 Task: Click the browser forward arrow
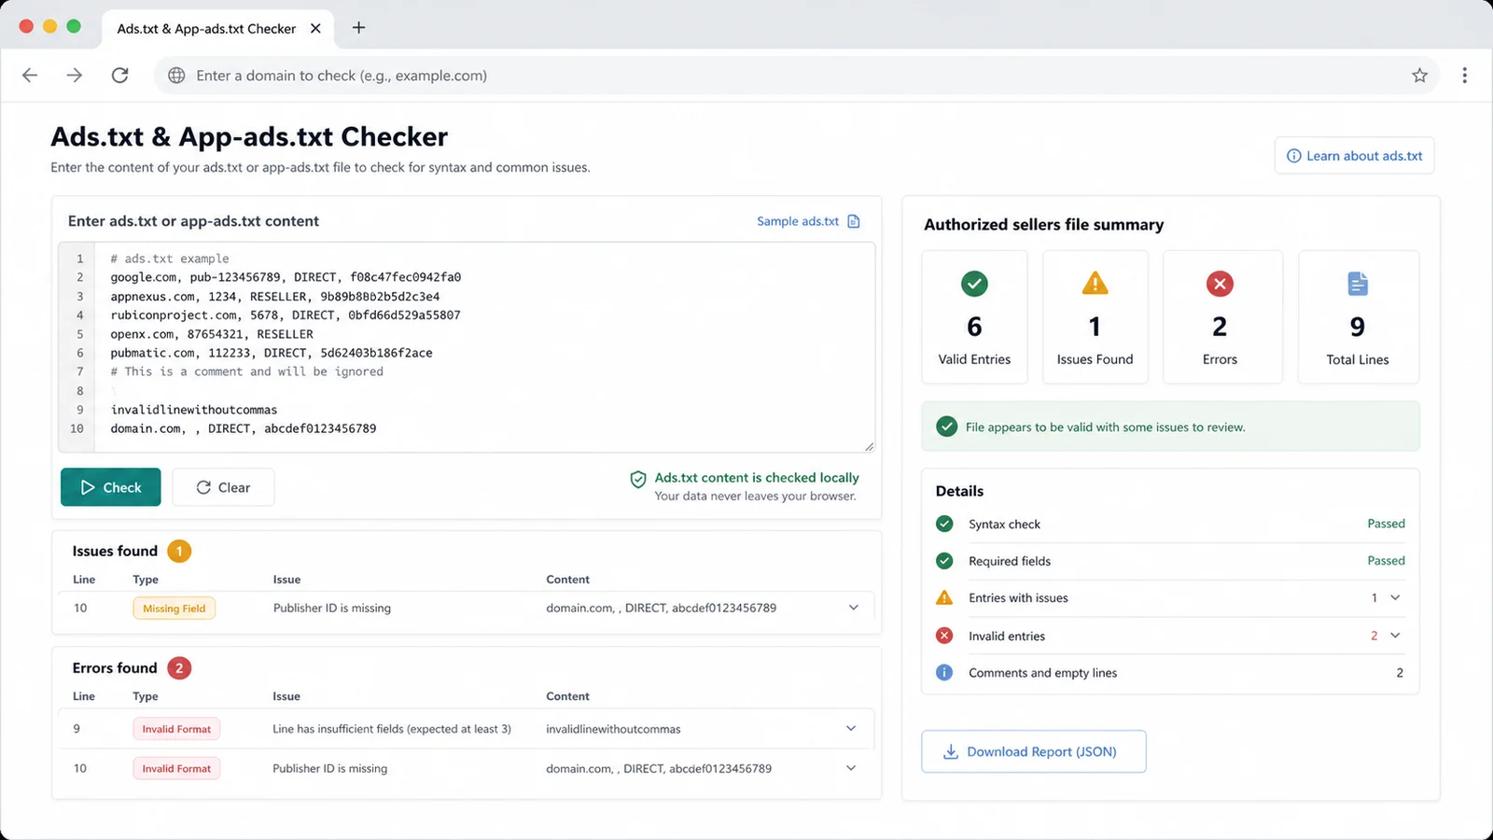click(75, 76)
